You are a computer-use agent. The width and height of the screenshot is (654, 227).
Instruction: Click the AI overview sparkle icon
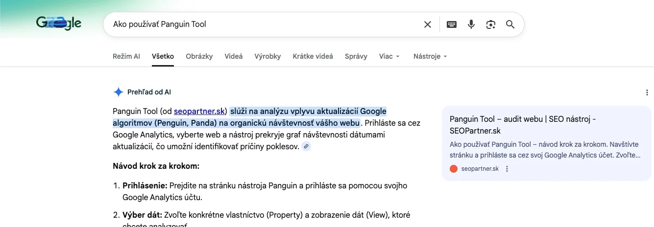(x=118, y=92)
